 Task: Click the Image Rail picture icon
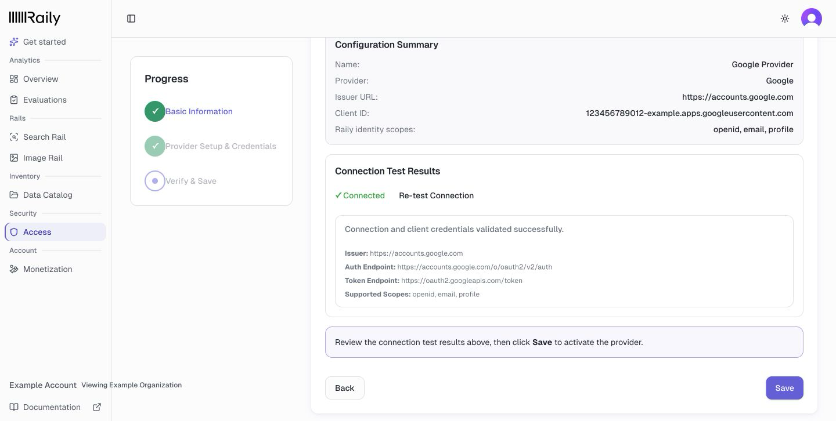coord(14,158)
